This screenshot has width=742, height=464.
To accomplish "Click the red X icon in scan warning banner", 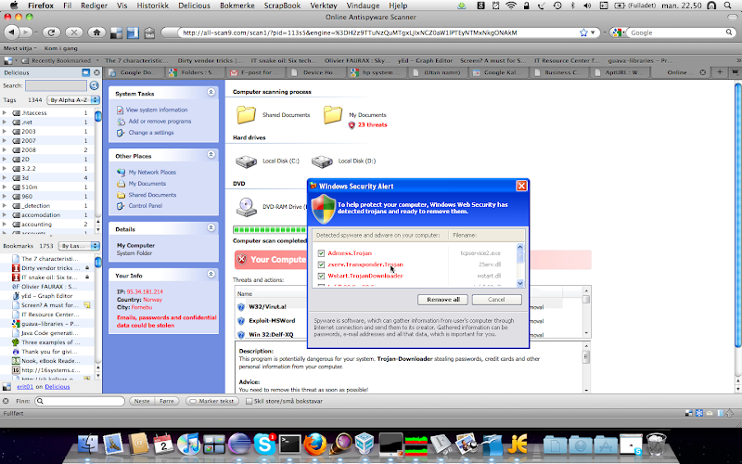I will point(242,260).
